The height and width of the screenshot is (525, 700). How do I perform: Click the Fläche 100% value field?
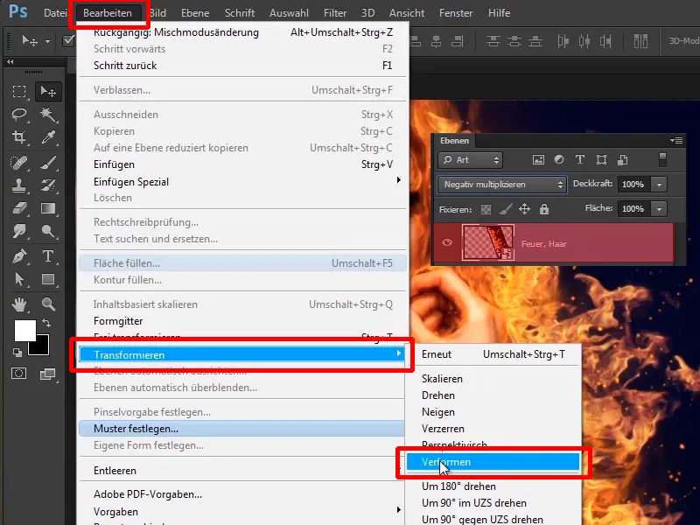[x=633, y=209]
